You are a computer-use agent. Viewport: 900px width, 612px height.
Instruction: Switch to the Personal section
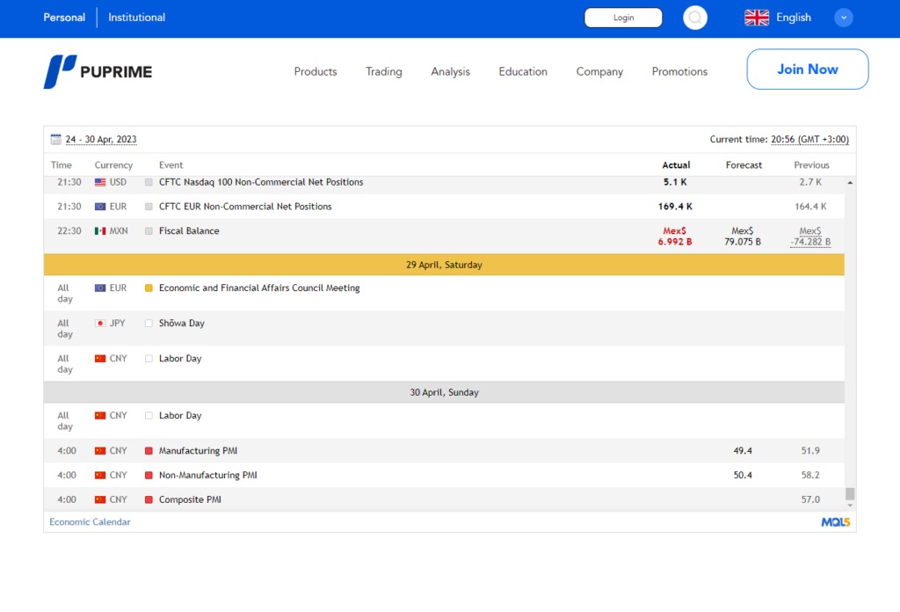(64, 18)
